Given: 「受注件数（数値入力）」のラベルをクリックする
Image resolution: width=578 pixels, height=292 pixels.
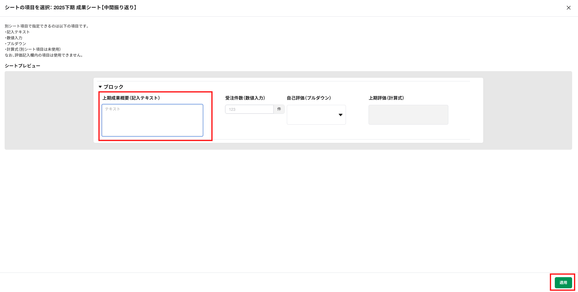Looking at the screenshot, I should (245, 98).
